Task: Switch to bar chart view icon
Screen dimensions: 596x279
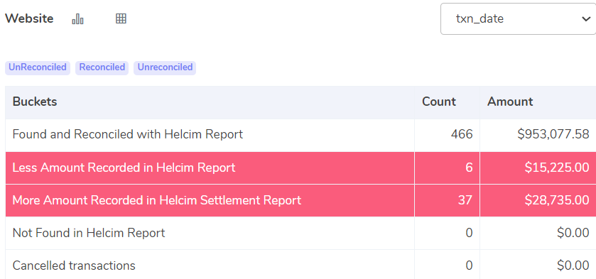Action: pyautogui.click(x=77, y=18)
